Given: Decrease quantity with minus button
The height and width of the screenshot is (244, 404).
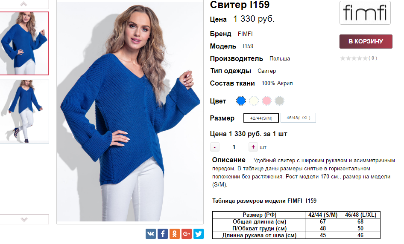Looking at the screenshot, I should click(x=215, y=147).
